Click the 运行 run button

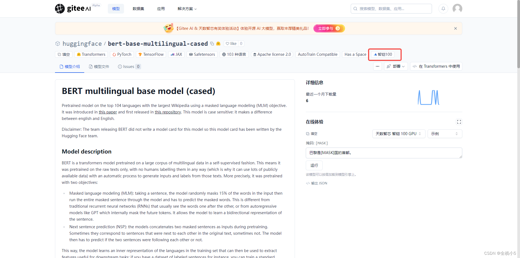tap(314, 165)
